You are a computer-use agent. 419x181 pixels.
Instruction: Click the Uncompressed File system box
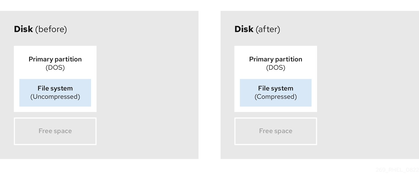(x=55, y=93)
